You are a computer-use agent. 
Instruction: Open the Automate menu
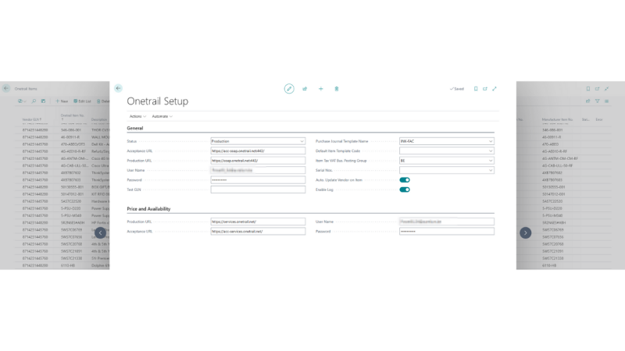click(x=162, y=116)
